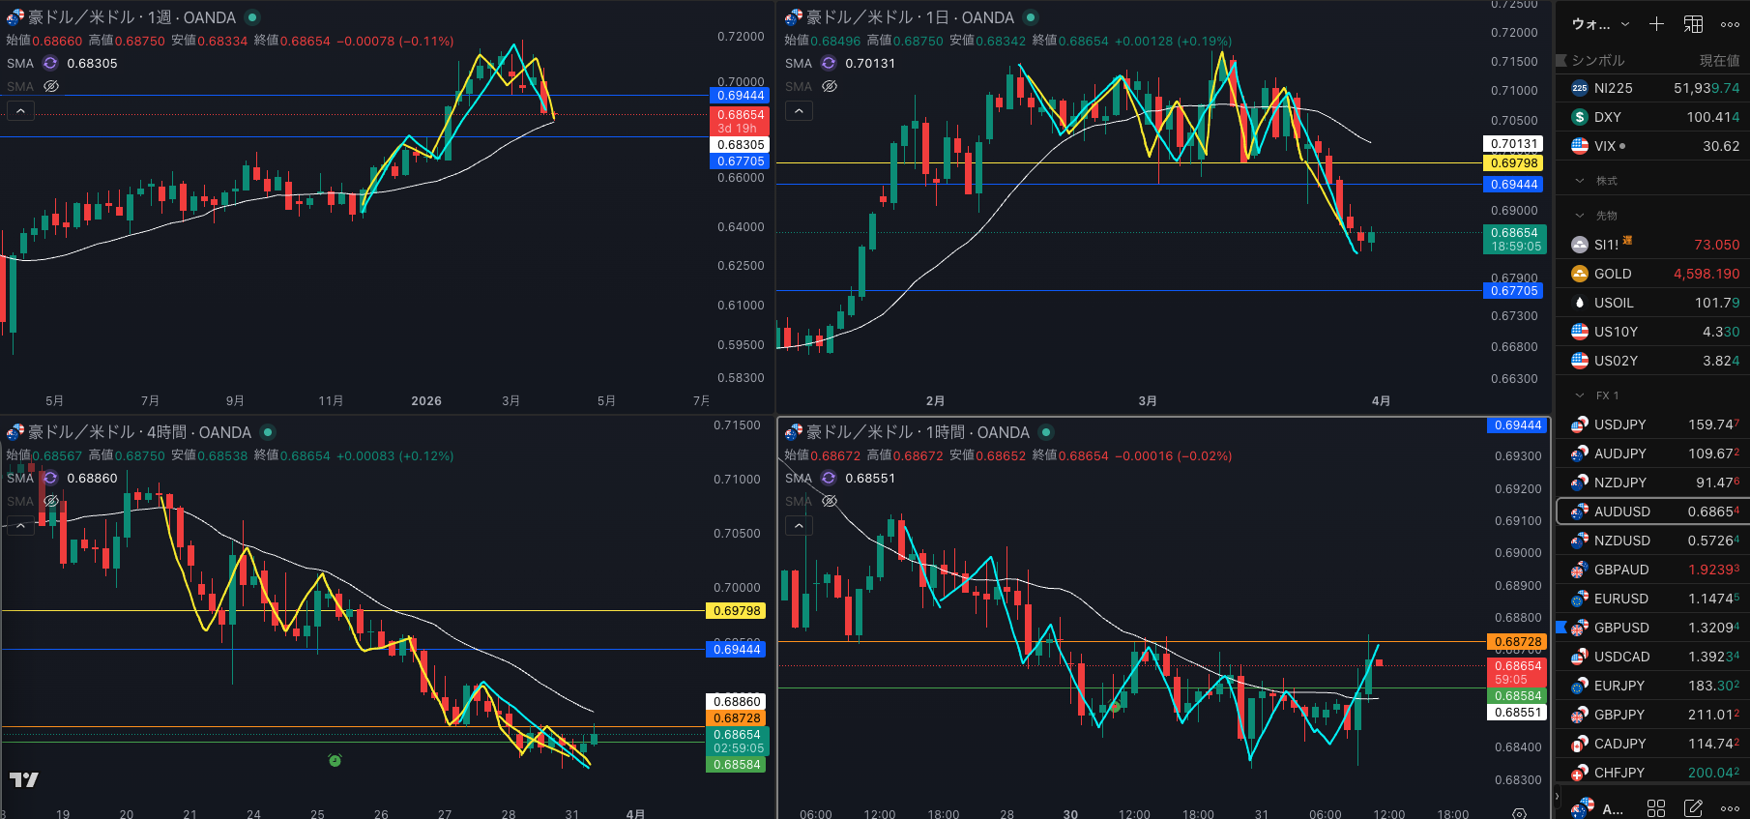Select the GOLD row in the watchlist
This screenshot has width=1750, height=819.
(1612, 274)
